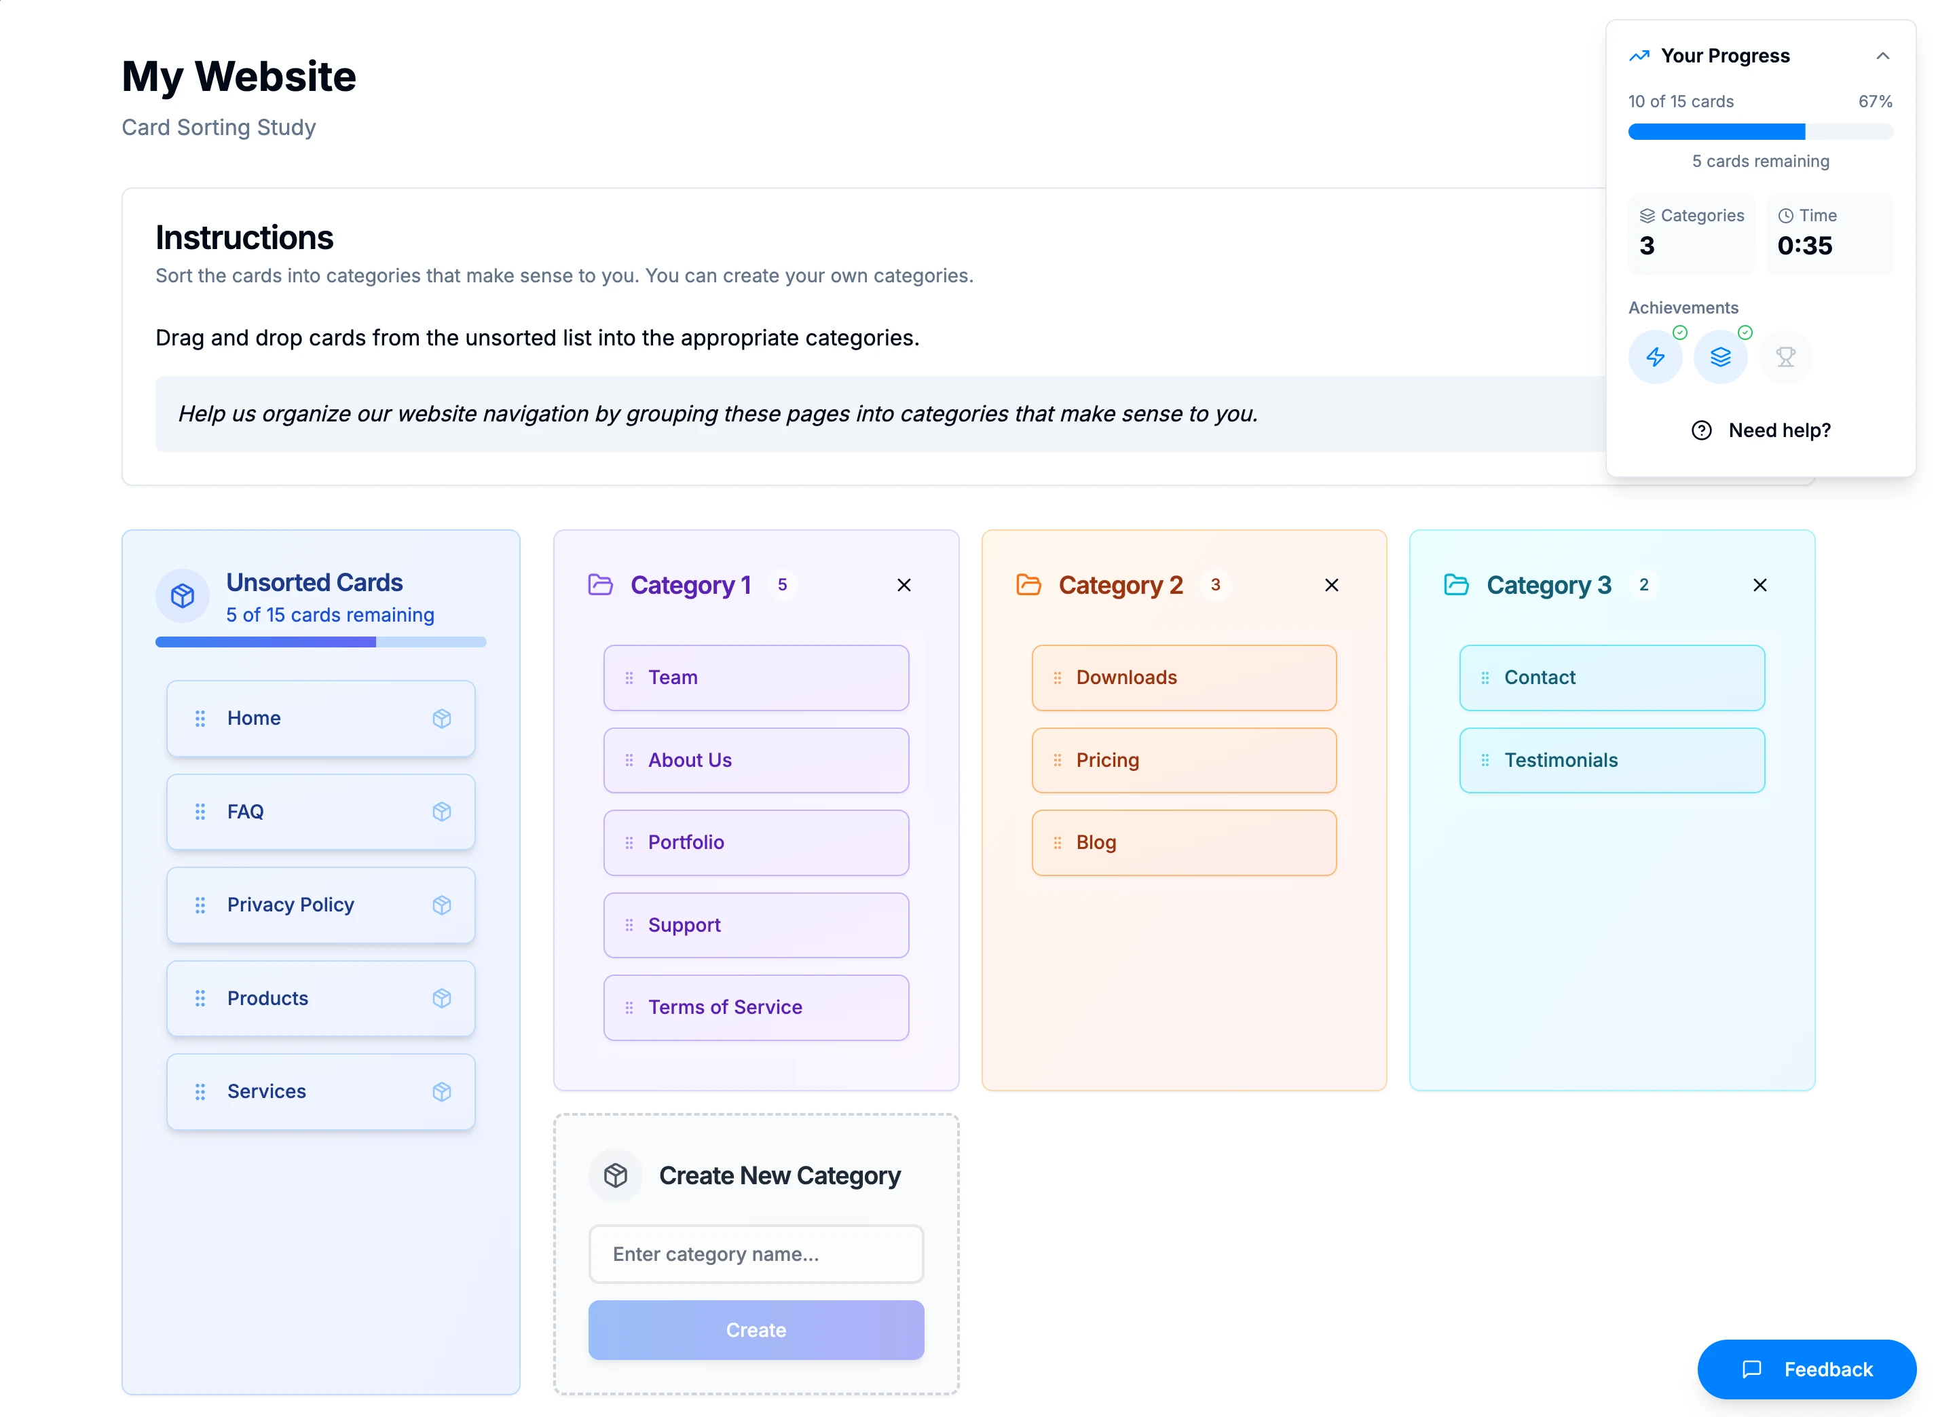
Task: Click the cube icon on Home card
Action: click(x=442, y=718)
